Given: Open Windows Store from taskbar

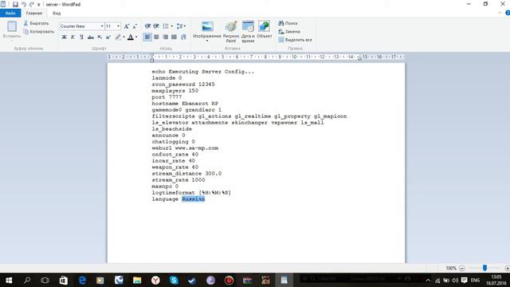Looking at the screenshot, I should 64,280.
